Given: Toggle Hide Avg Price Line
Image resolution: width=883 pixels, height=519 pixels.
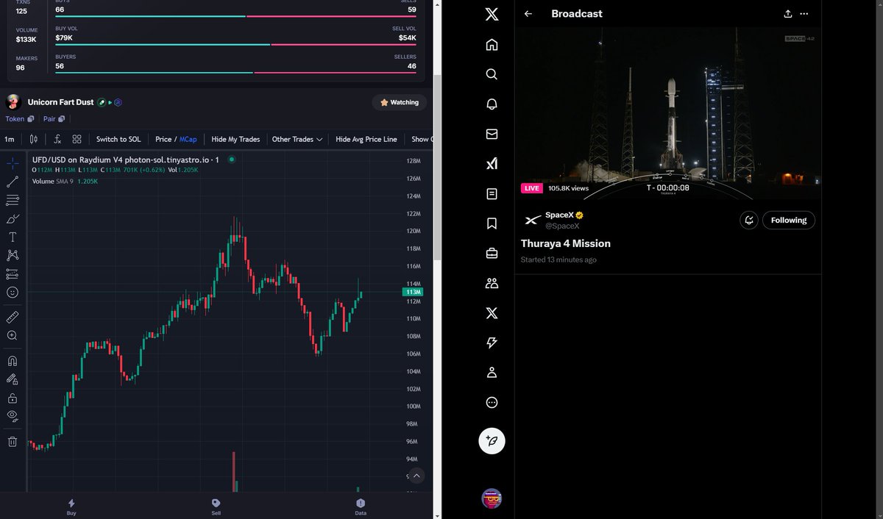Looking at the screenshot, I should (x=367, y=138).
